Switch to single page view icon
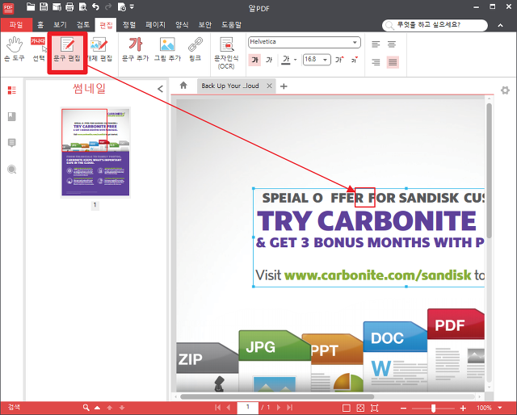 click(347, 408)
